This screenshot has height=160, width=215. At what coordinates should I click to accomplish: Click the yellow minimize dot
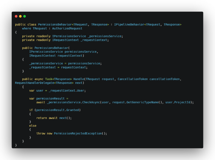[x=20, y=16]
